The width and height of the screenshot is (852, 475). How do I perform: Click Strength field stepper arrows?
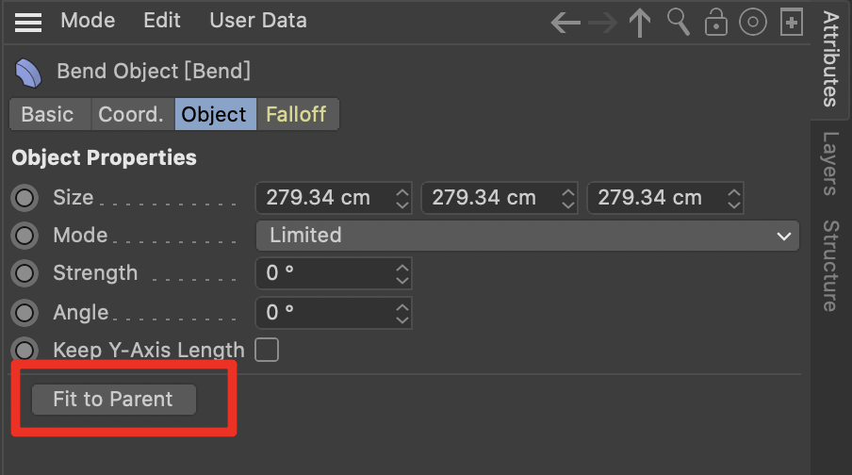[x=402, y=274]
